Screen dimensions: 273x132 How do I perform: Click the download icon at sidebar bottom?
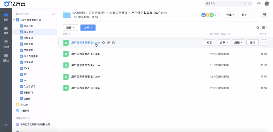click(x=6, y=124)
